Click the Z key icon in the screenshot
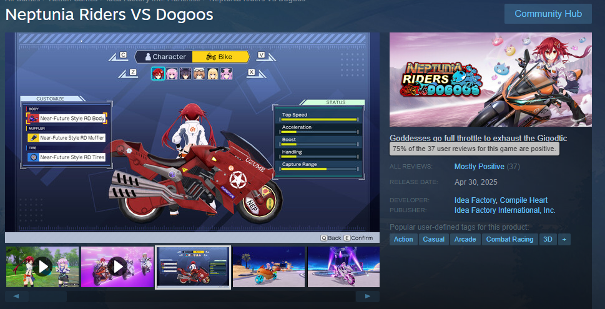This screenshot has height=309, width=605. pyautogui.click(x=133, y=72)
